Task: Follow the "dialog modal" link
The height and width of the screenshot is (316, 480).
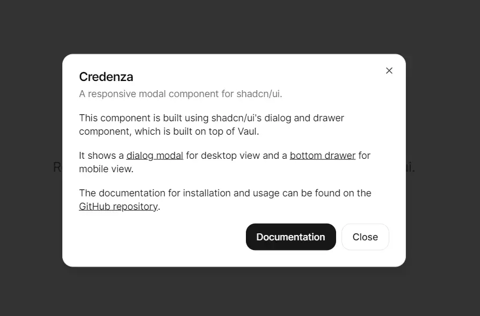Action: click(x=155, y=156)
